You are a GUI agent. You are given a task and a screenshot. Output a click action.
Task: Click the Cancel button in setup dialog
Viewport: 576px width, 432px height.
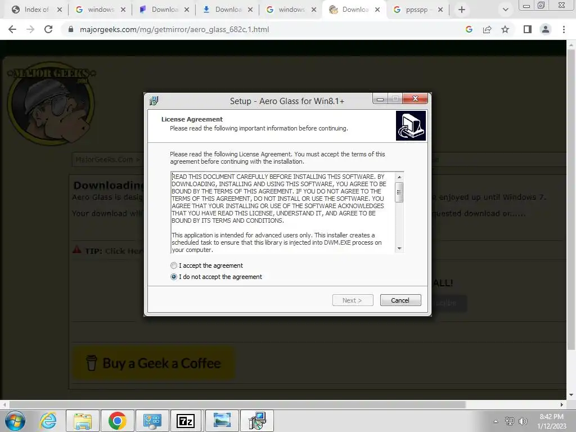coord(400,300)
